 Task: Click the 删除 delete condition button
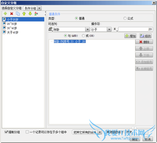(x=144, y=42)
